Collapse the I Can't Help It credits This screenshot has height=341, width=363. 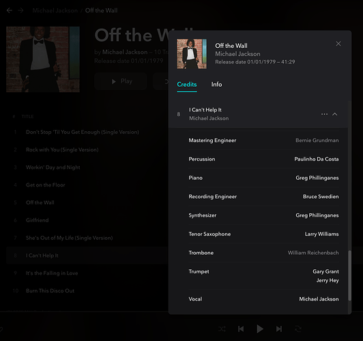click(335, 114)
